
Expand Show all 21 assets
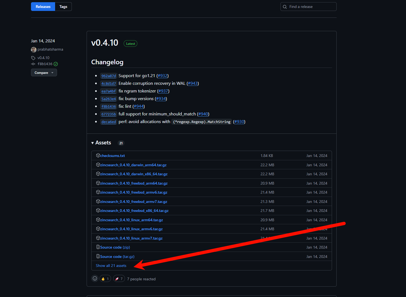111,266
